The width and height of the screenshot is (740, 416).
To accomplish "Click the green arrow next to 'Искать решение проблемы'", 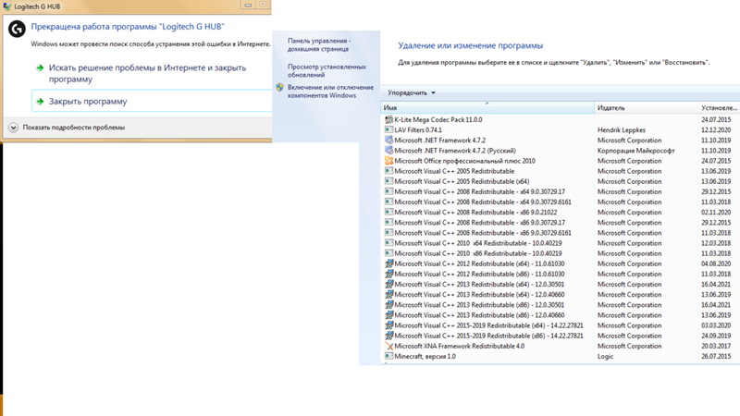I will coord(40,67).
